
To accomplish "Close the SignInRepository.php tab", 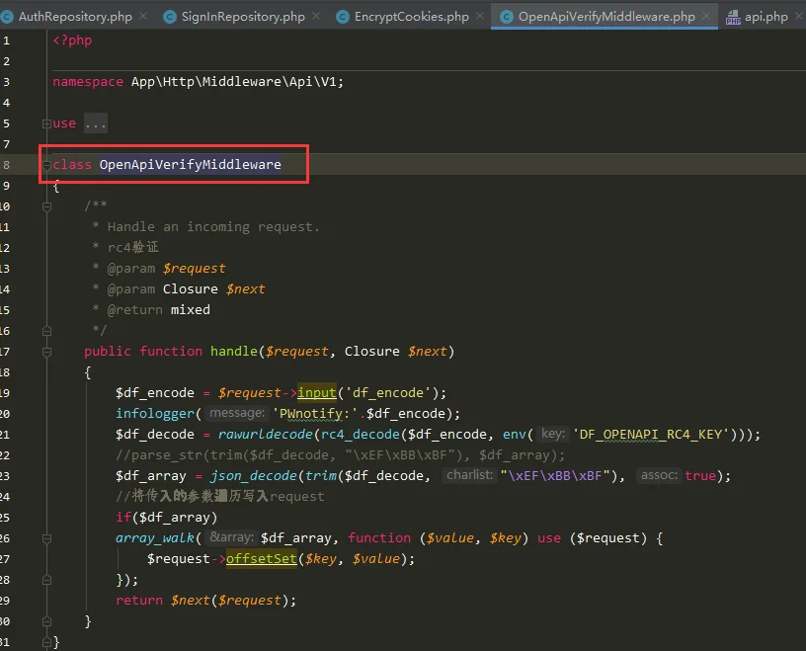I will point(314,17).
